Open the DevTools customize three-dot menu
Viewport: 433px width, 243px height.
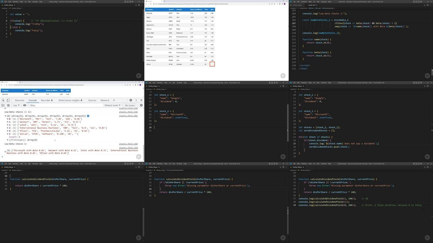(136, 100)
